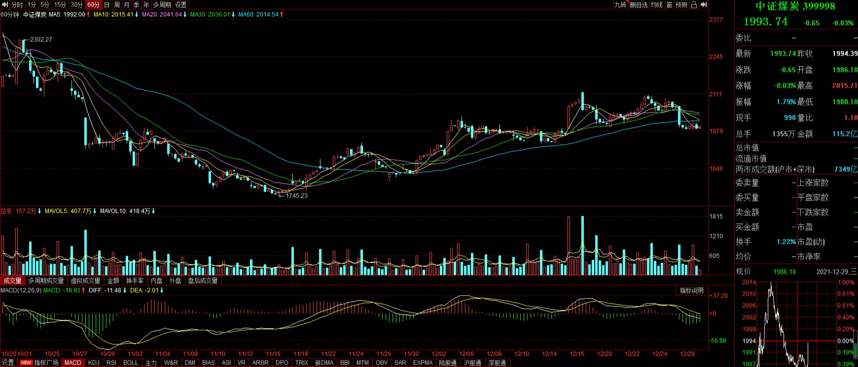This screenshot has height=367, width=858.
Task: Switch indicator to KDJ
Action: (x=94, y=363)
